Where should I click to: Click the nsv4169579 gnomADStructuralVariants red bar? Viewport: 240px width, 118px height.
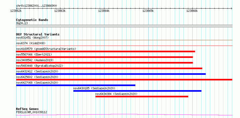coord(105,51)
